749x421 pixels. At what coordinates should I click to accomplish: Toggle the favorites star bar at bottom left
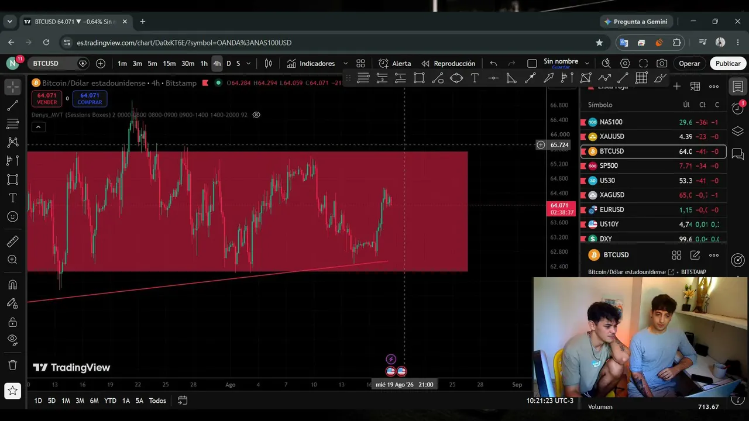click(12, 391)
